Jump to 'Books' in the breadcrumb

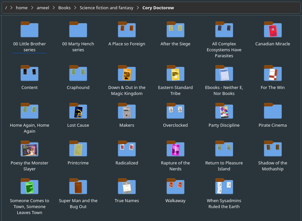pos(64,8)
